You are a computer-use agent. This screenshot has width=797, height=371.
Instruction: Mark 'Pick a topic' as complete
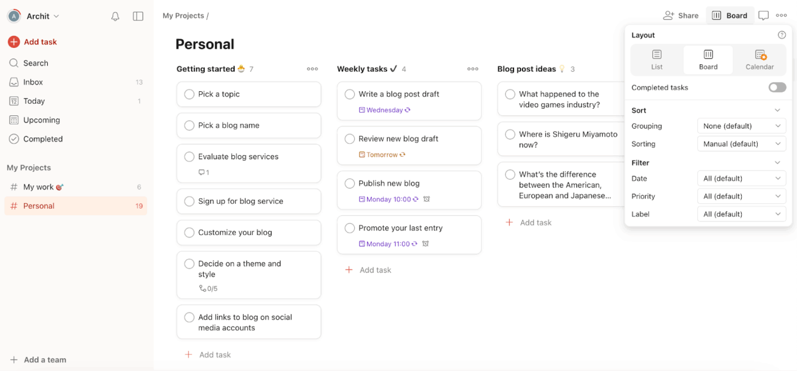[x=189, y=94]
